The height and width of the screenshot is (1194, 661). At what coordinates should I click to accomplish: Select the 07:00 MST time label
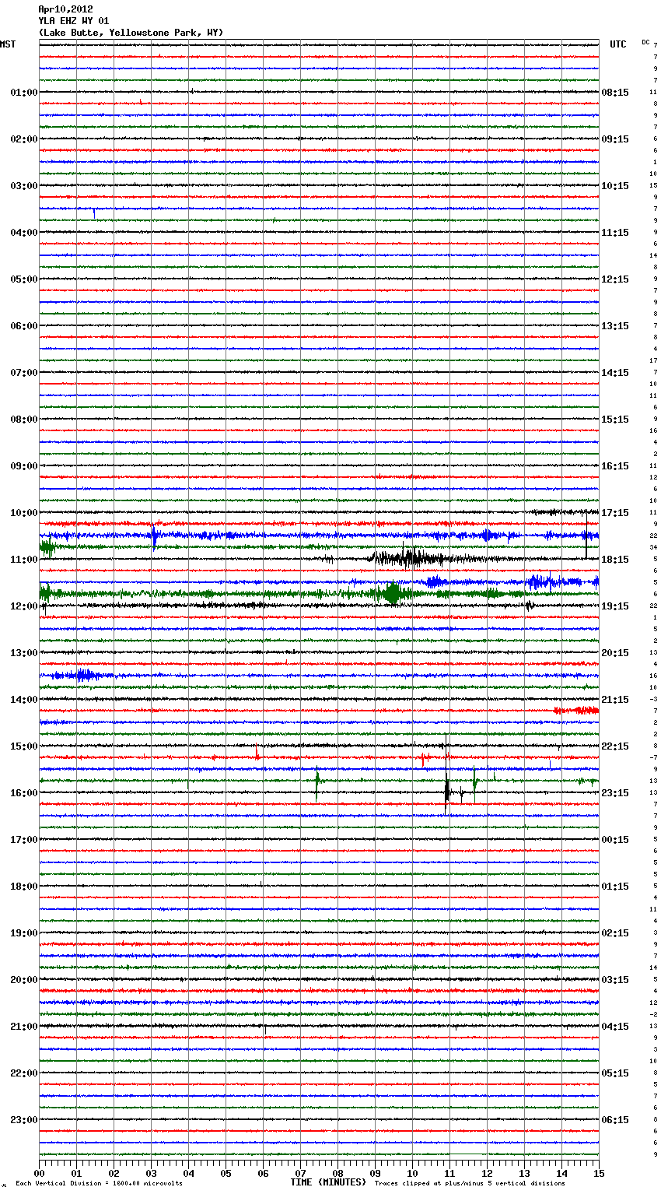pyautogui.click(x=23, y=373)
